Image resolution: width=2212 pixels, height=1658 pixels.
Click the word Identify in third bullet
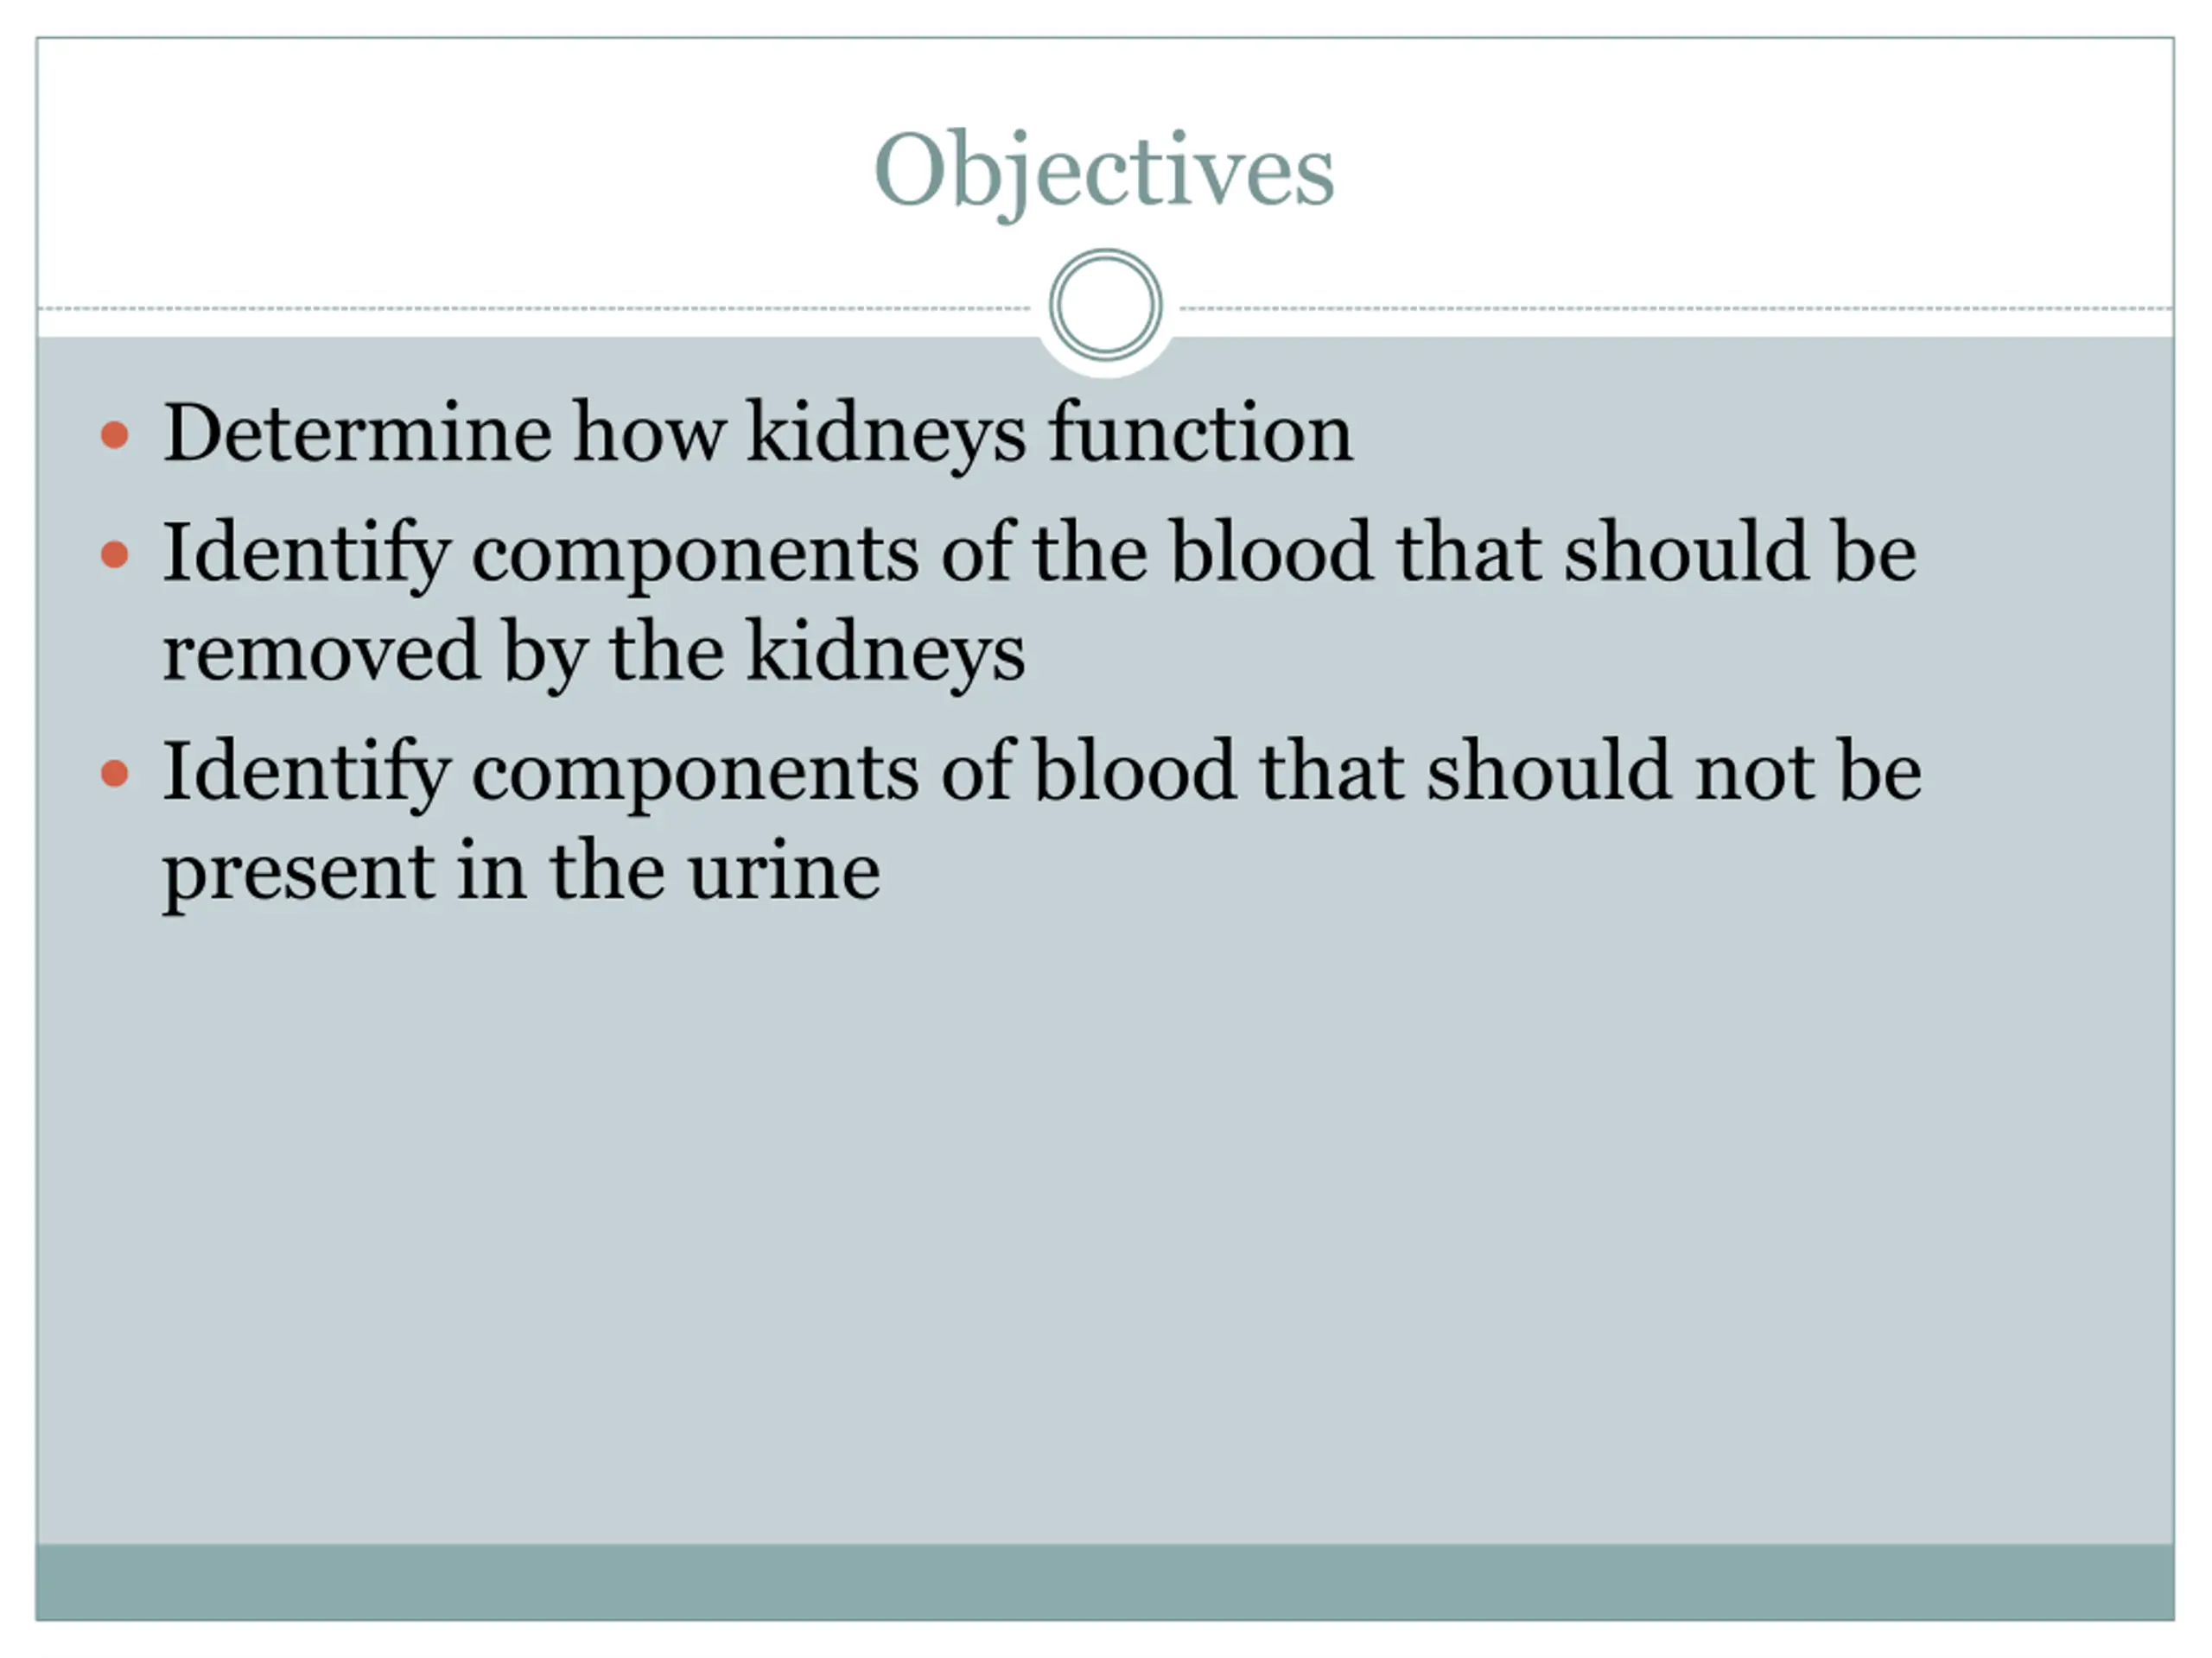coord(306,775)
